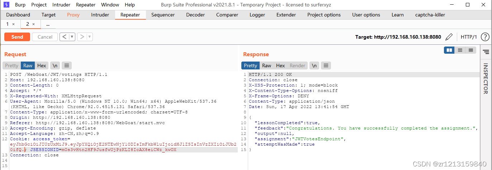Select top-bottom split layout icon
This screenshot has width=492, height=170.
[460, 50]
